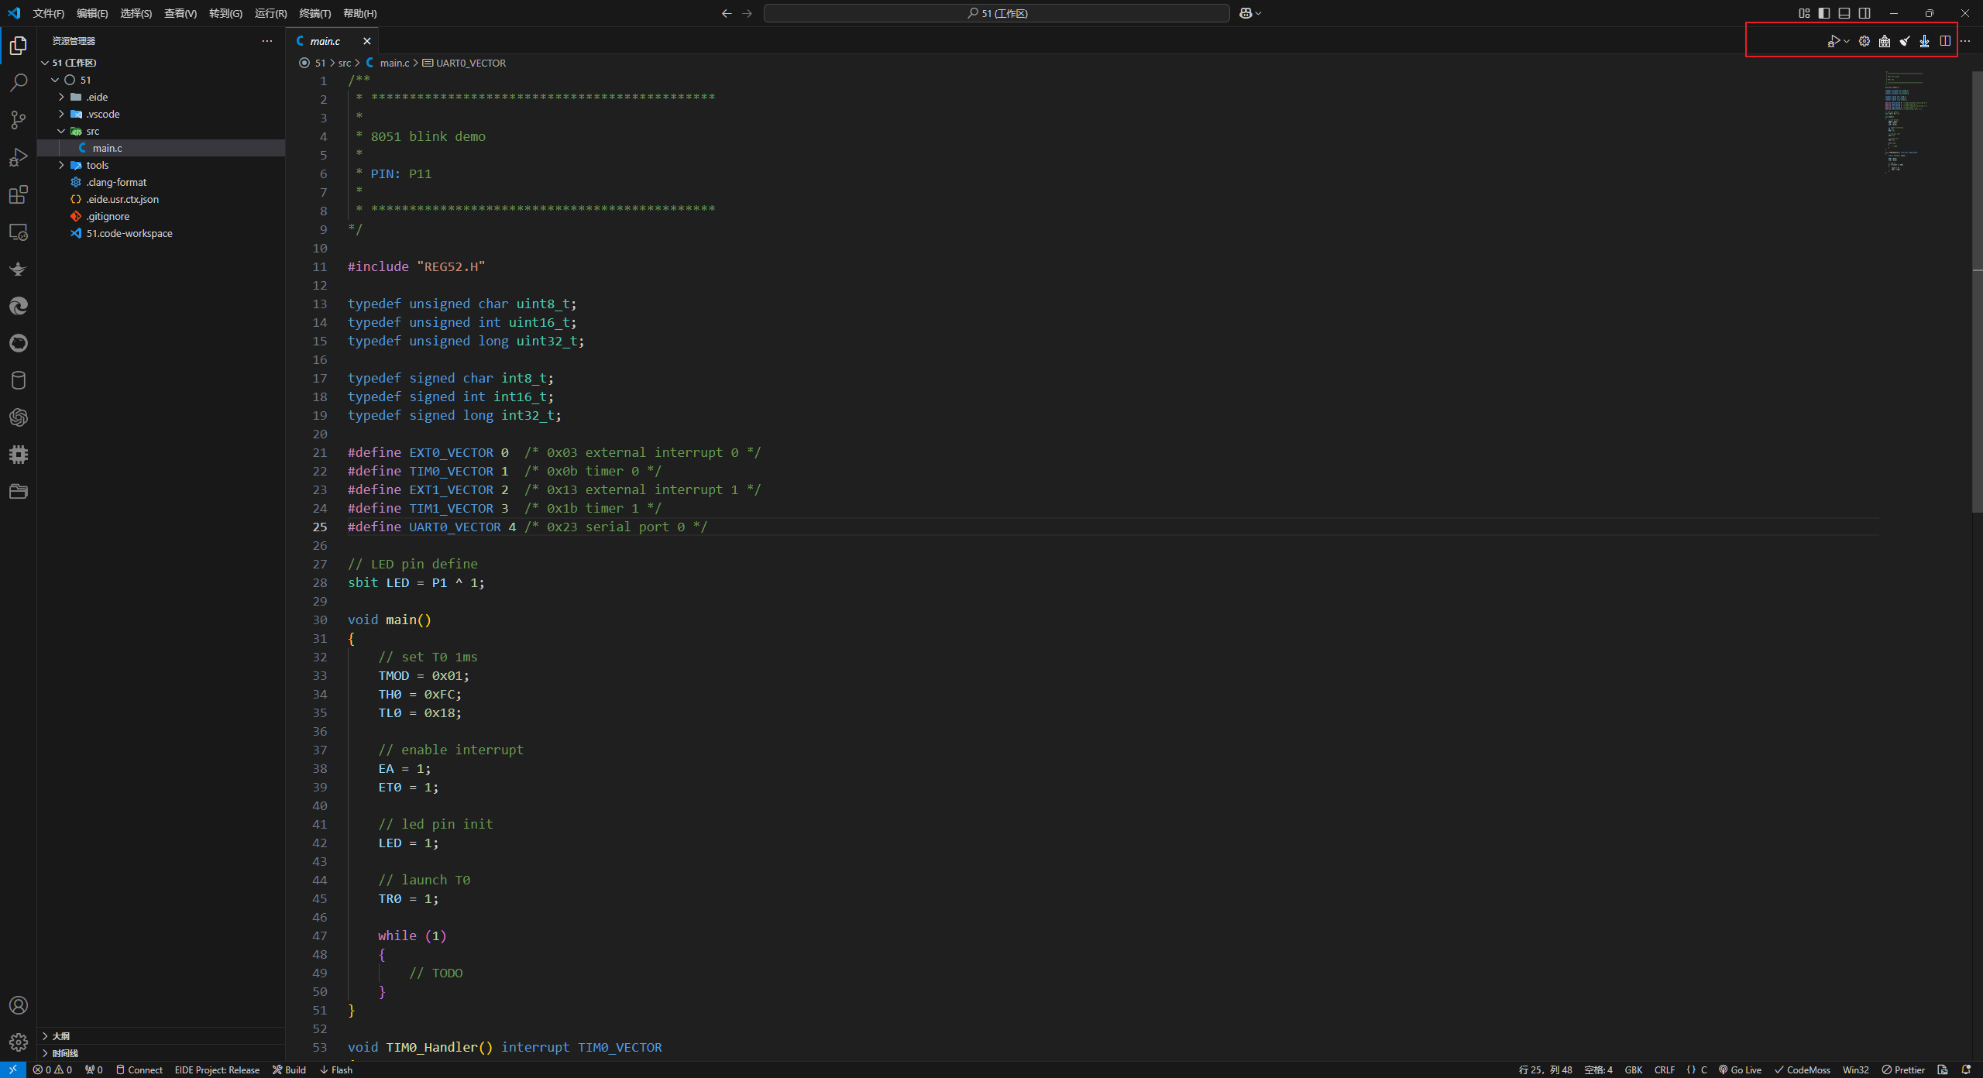Open the 查看(V) menu
Viewport: 1983px width, 1078px height.
click(x=180, y=13)
